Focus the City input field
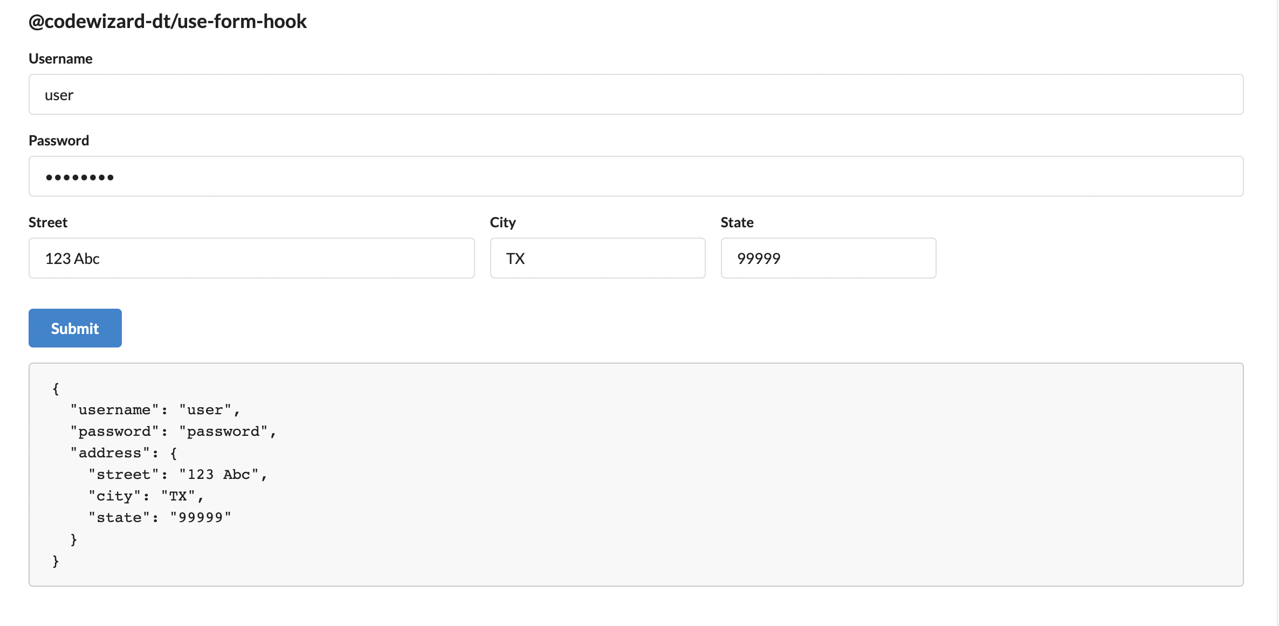Image resolution: width=1279 pixels, height=626 pixels. pos(597,258)
